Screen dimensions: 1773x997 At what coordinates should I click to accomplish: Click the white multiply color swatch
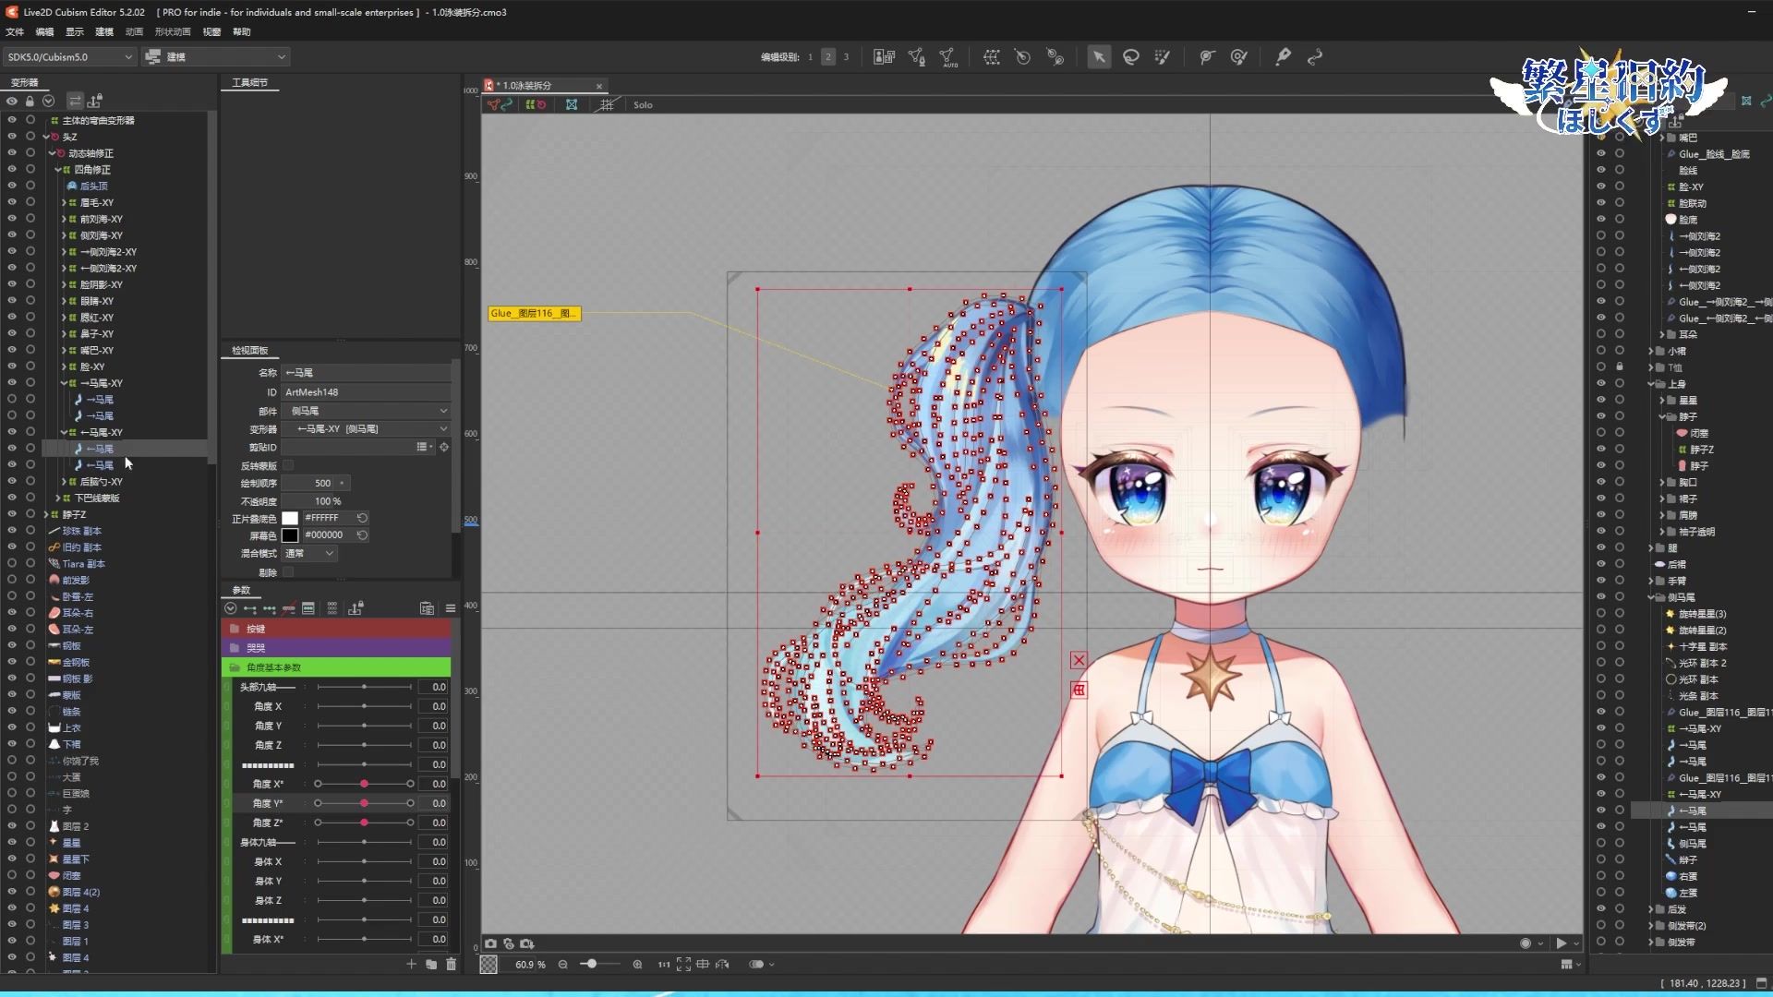pos(290,518)
